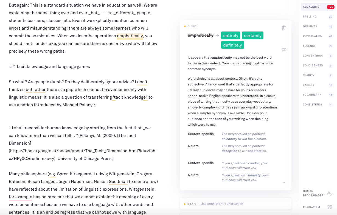This screenshot has width=337, height=215.
Task: View the CLARITY alerts
Action: tap(308, 75)
